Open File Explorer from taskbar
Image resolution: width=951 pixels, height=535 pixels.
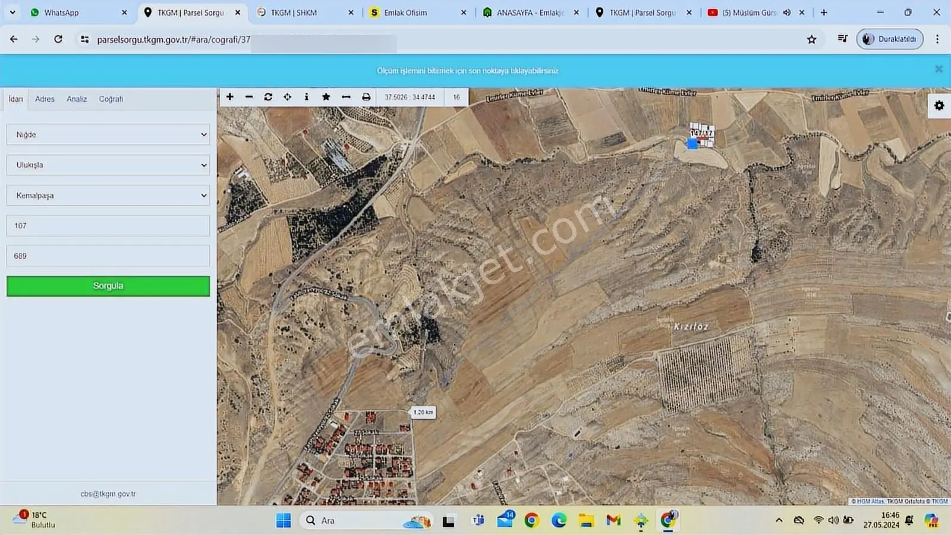[x=586, y=521]
